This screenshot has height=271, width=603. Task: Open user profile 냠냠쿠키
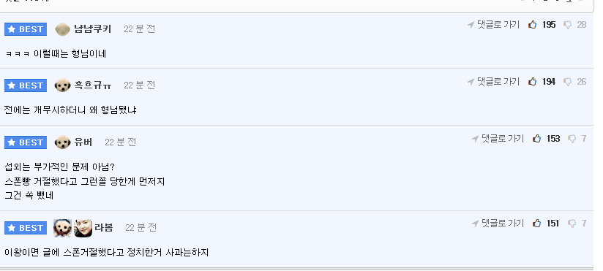coord(93,28)
